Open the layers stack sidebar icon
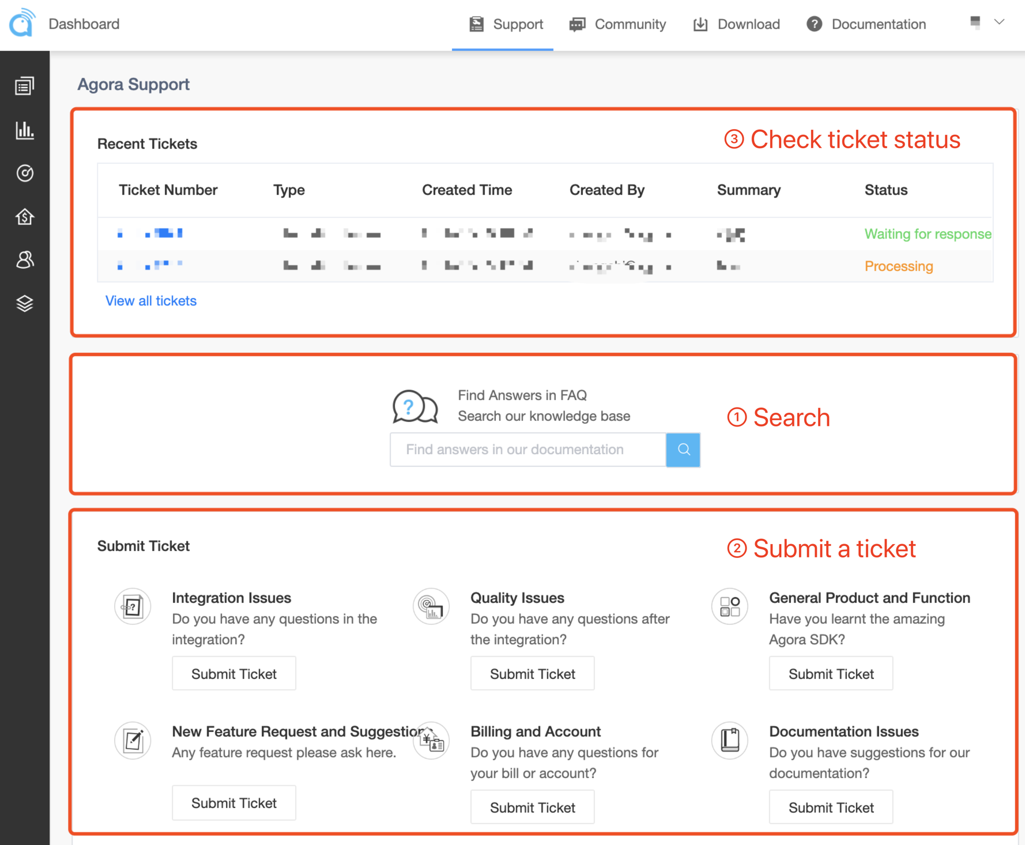Screen dimensions: 1025x845 pyautogui.click(x=25, y=303)
